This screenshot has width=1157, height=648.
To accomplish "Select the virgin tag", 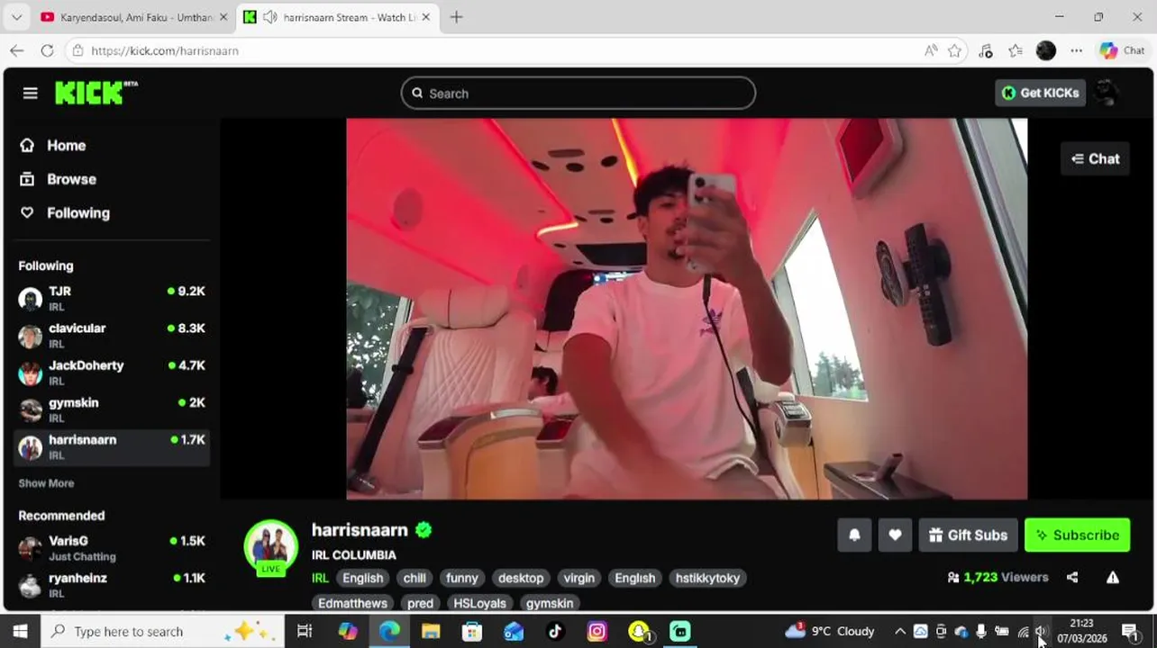I will pyautogui.click(x=578, y=578).
